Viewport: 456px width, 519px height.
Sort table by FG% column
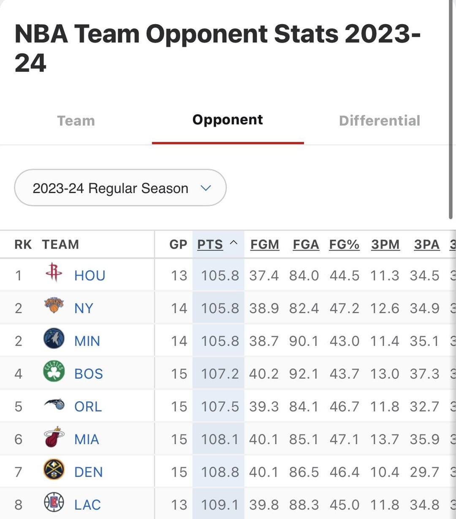coord(344,245)
